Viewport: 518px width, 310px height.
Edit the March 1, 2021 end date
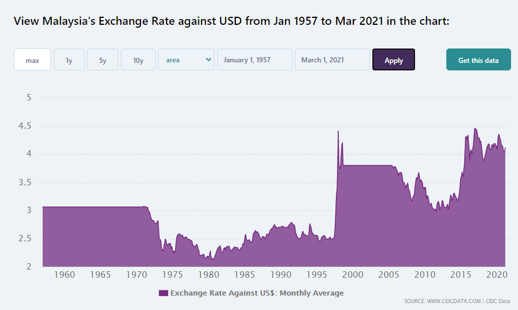pos(332,59)
